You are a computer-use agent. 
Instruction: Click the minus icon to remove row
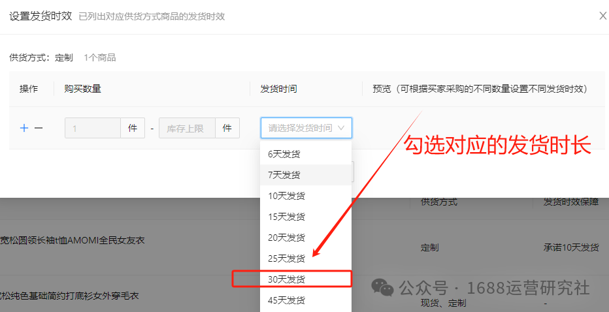39,128
